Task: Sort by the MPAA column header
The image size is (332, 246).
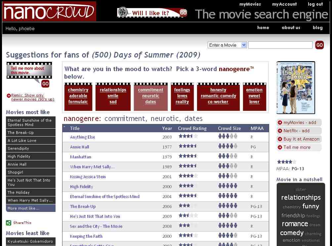Action: click(257, 128)
